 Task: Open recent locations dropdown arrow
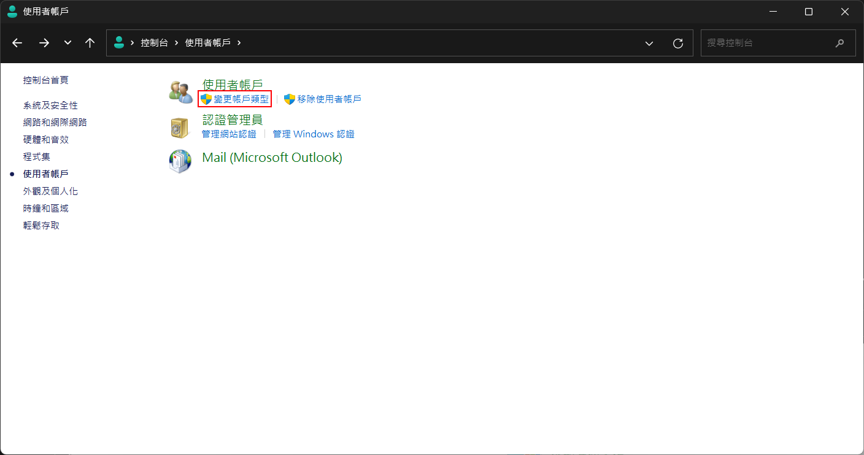[67, 43]
